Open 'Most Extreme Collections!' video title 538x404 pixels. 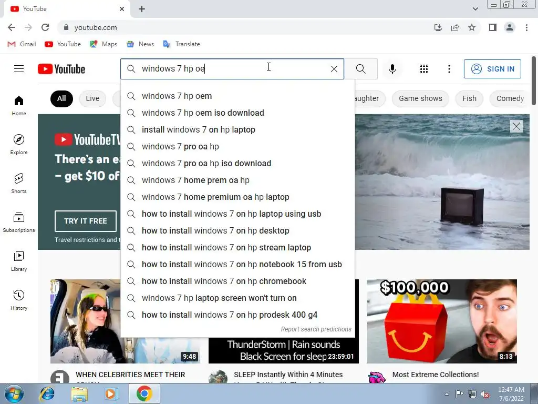coord(436,375)
